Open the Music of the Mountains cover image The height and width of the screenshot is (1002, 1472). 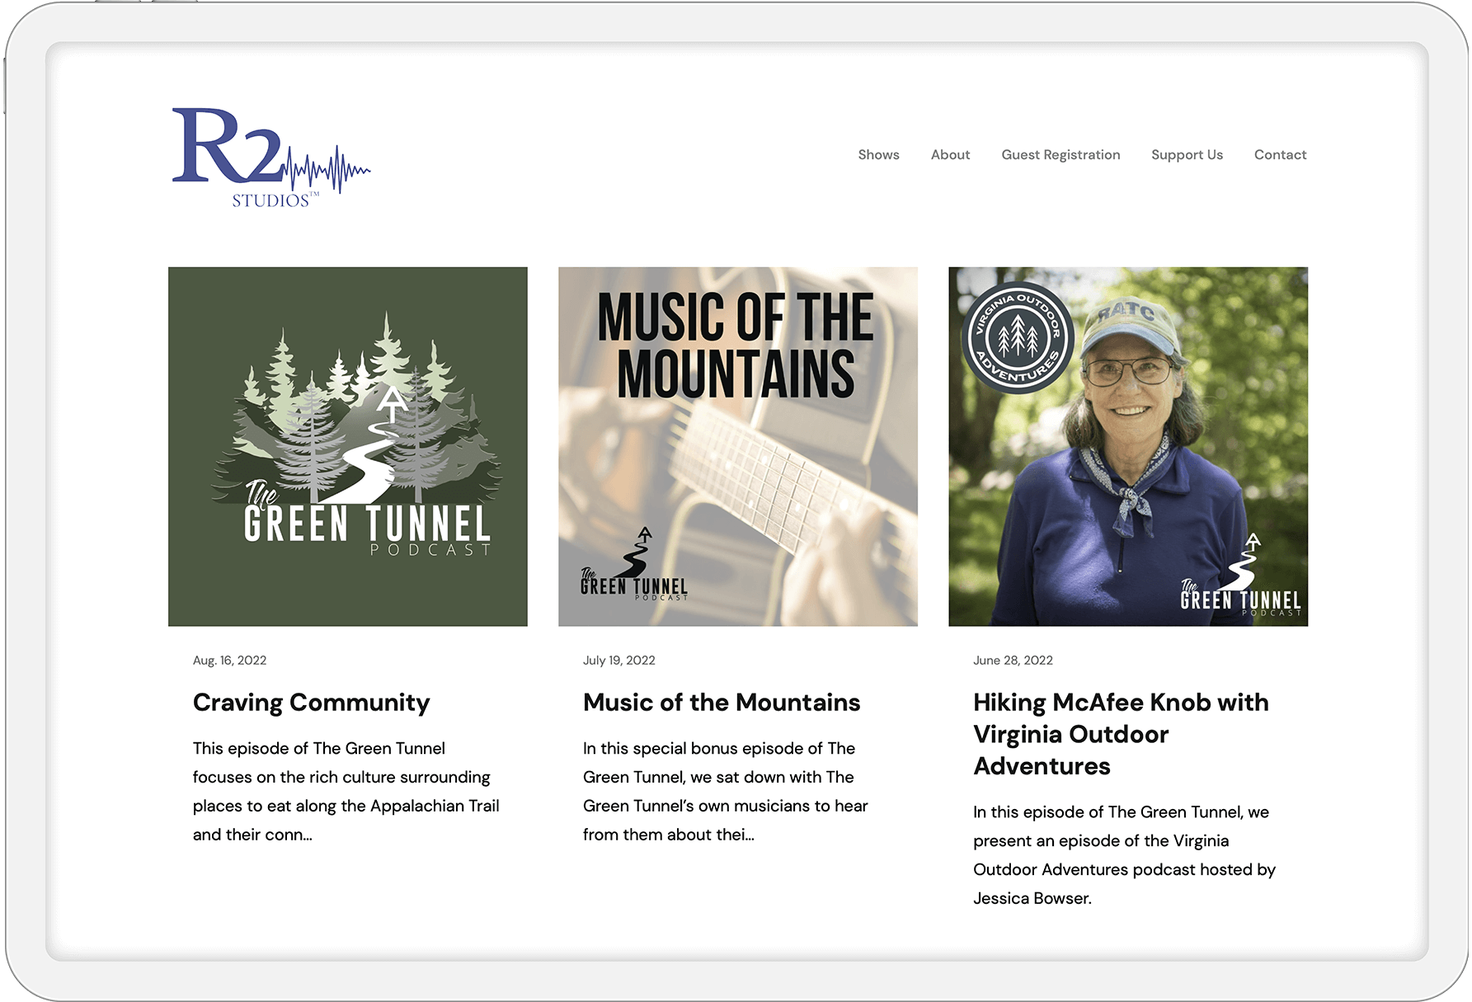coord(738,446)
